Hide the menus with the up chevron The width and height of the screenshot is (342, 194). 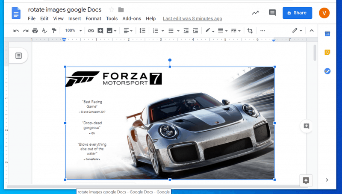[x=312, y=31]
